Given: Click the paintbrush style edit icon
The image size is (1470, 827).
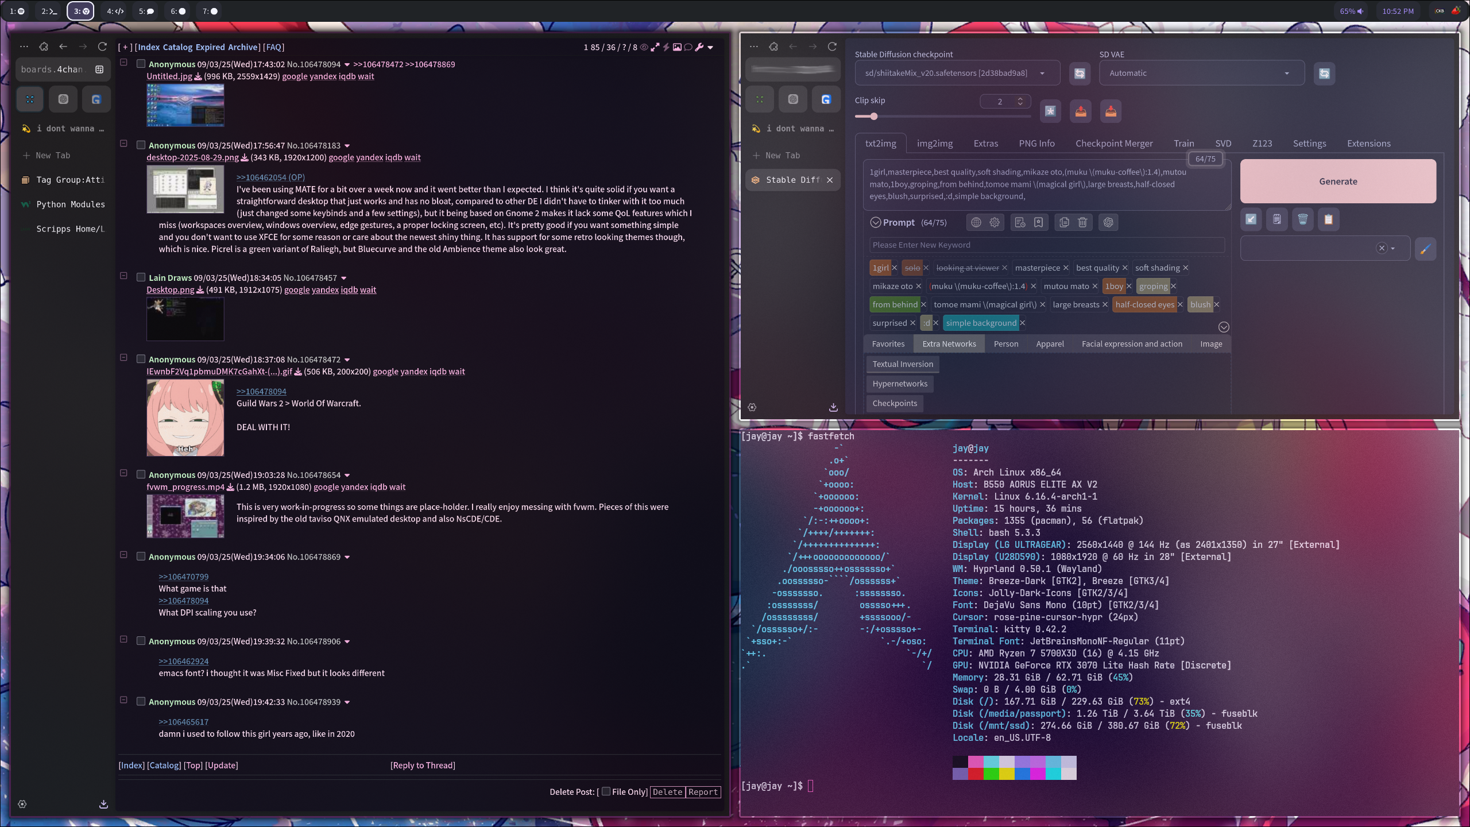Looking at the screenshot, I should [1425, 249].
